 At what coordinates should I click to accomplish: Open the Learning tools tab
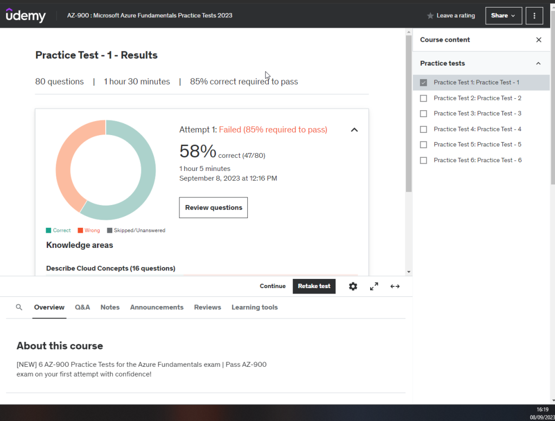pyautogui.click(x=255, y=307)
